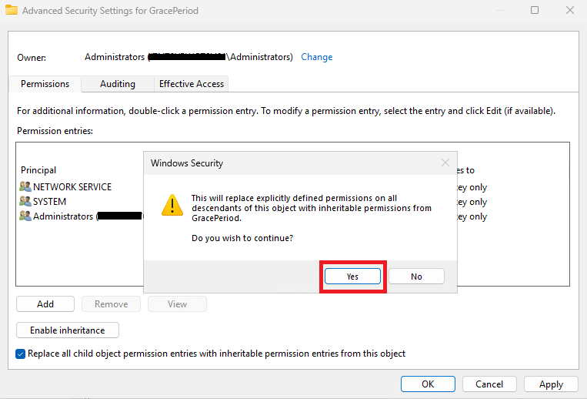
Task: Click the Change owner link
Action: click(x=317, y=57)
